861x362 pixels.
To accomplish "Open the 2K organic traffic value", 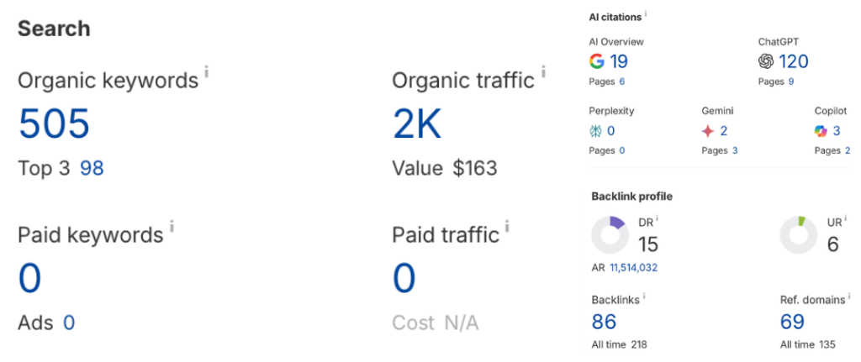I will (x=417, y=124).
